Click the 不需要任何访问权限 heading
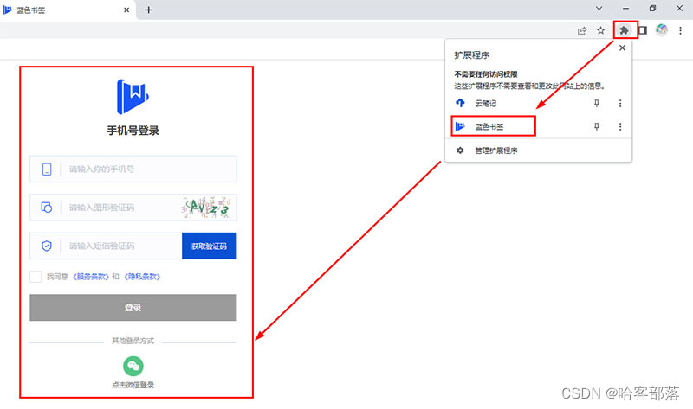 486,74
